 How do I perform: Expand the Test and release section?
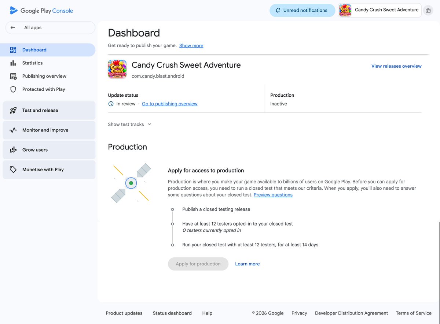(49, 110)
